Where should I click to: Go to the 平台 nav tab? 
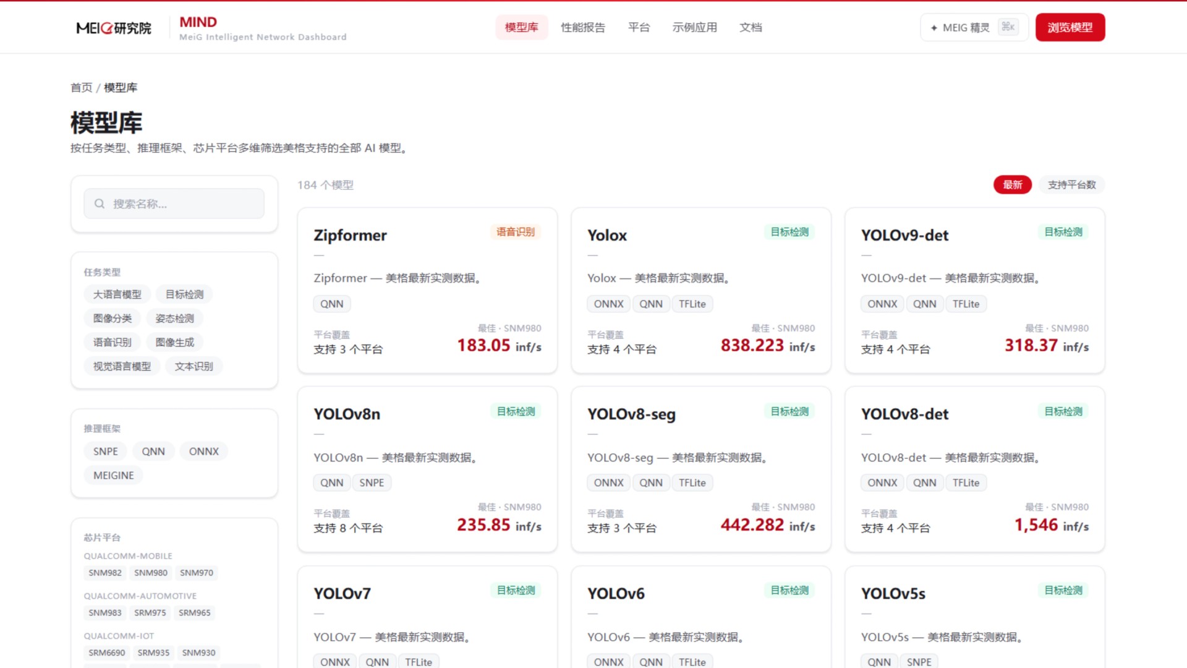(x=639, y=27)
